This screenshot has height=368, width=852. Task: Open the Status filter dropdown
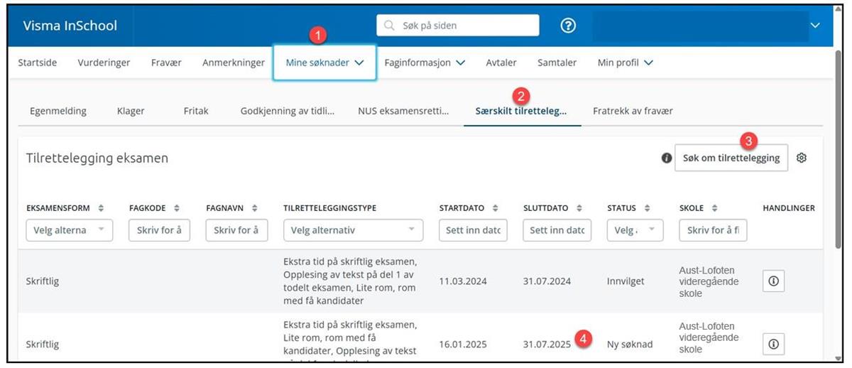coord(634,230)
